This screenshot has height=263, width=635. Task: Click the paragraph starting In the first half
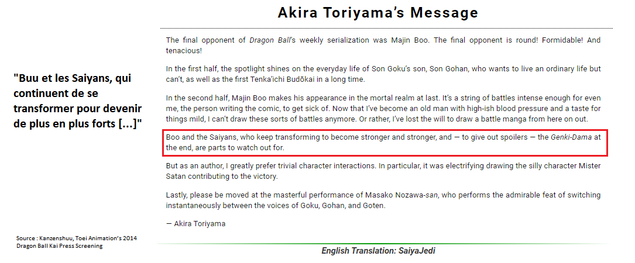coord(383,74)
